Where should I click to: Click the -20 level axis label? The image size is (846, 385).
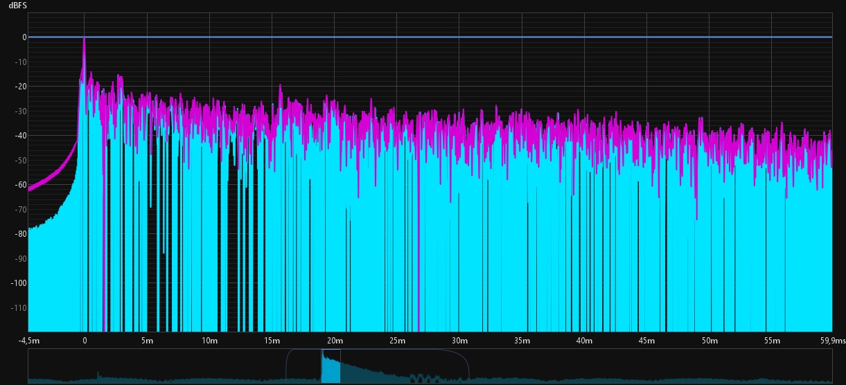[x=19, y=87]
